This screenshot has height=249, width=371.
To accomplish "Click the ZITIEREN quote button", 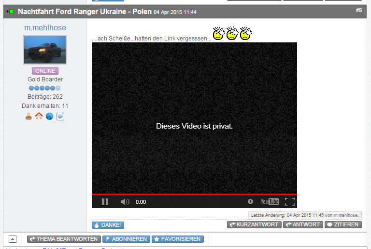I will (343, 225).
